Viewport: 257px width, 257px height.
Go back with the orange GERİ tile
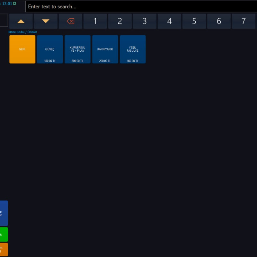tap(22, 49)
